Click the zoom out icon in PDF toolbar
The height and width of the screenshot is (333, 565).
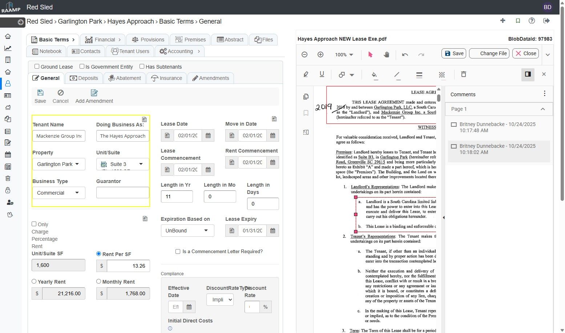pyautogui.click(x=304, y=54)
